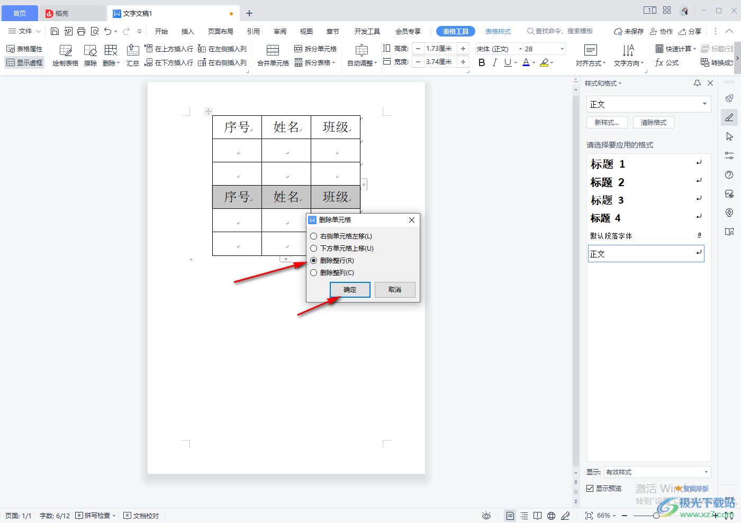The width and height of the screenshot is (741, 523).
Task: Click 新样式... button
Action: (607, 123)
